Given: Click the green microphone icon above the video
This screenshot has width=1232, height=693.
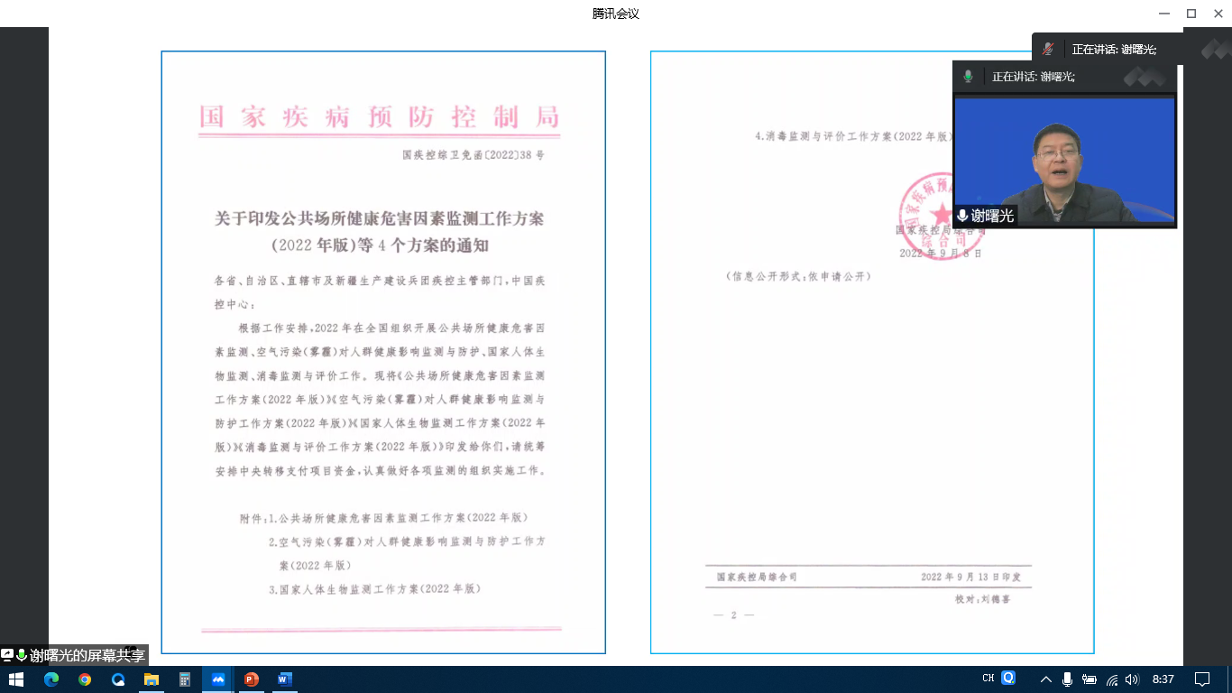Looking at the screenshot, I should pos(968,77).
